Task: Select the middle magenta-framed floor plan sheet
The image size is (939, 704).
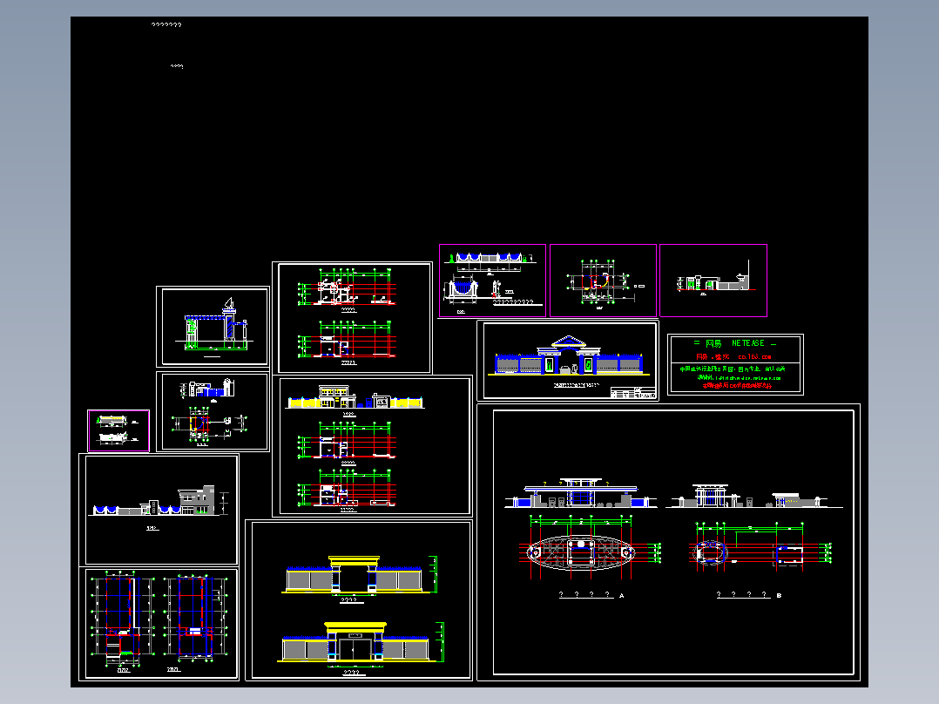Action: click(603, 281)
